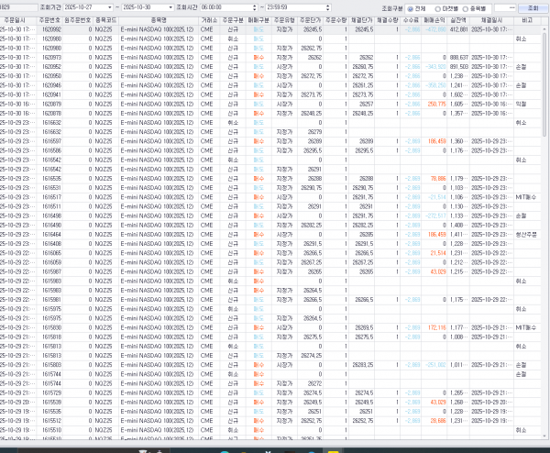Select order number 1616597 cell

[x=49, y=141]
